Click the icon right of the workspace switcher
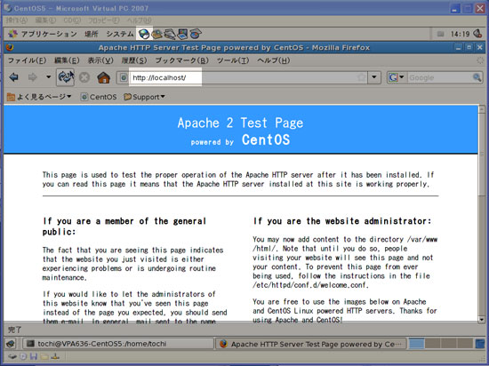Viewport: 489px width, 366px height. [x=480, y=344]
